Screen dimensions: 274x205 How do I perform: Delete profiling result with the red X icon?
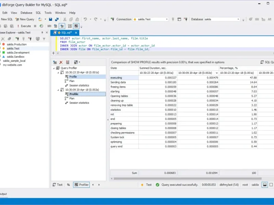coord(61,62)
